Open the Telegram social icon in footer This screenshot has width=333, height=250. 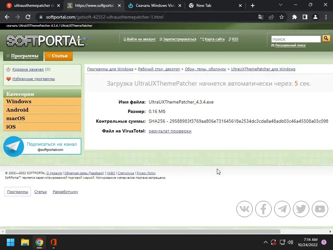coord(282,209)
